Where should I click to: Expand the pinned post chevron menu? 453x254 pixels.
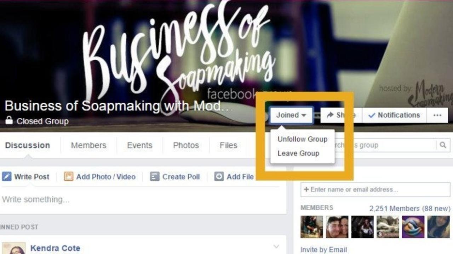pyautogui.click(x=276, y=246)
